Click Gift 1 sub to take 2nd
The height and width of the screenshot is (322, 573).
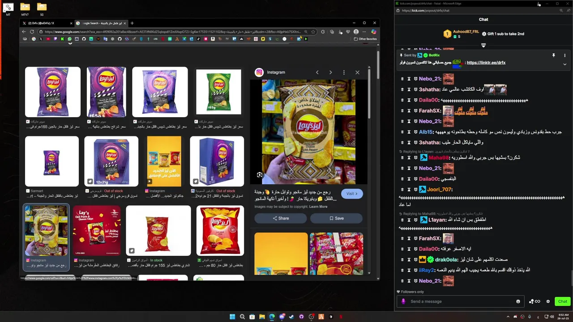503,34
